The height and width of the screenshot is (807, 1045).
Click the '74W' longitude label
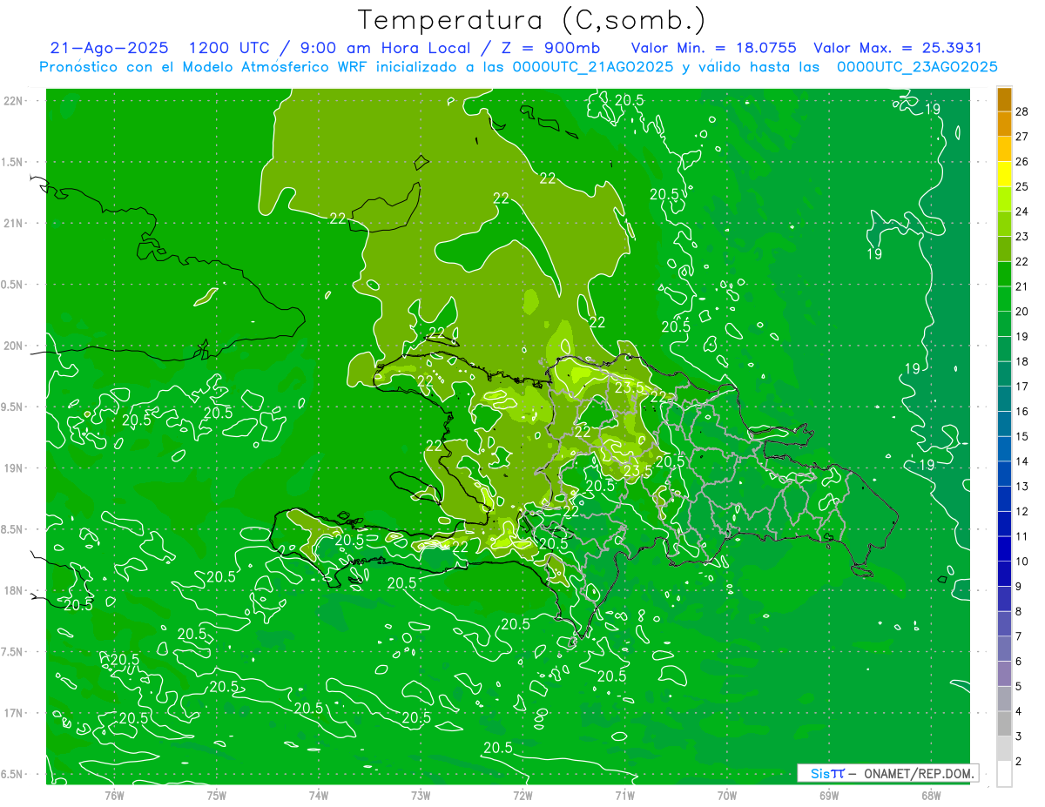tap(319, 796)
